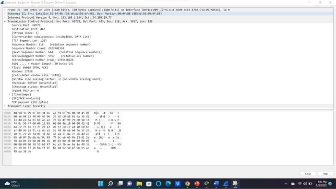Expand the Transport Layer Security row
This screenshot has height=189, width=336.
point(5,106)
